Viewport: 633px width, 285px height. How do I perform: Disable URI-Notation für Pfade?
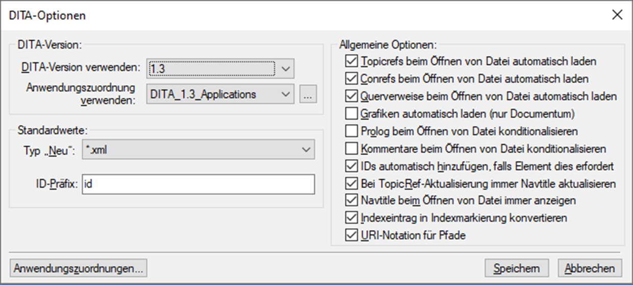tap(351, 235)
